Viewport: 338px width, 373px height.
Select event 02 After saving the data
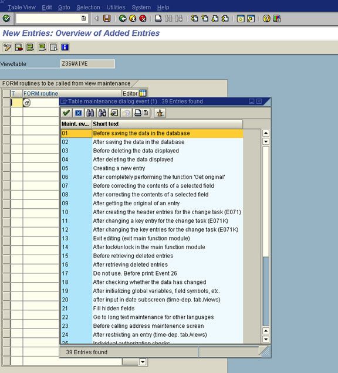[152, 142]
